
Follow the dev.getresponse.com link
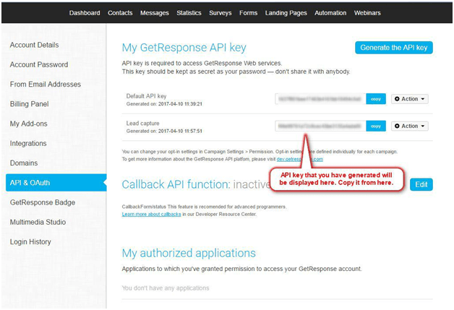pos(300,159)
